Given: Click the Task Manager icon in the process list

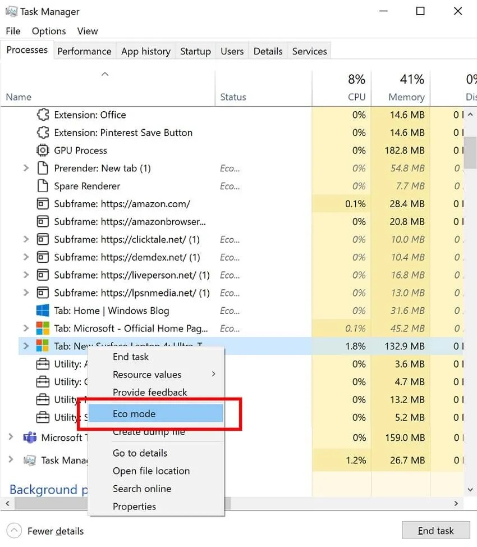Looking at the screenshot, I should tap(29, 460).
